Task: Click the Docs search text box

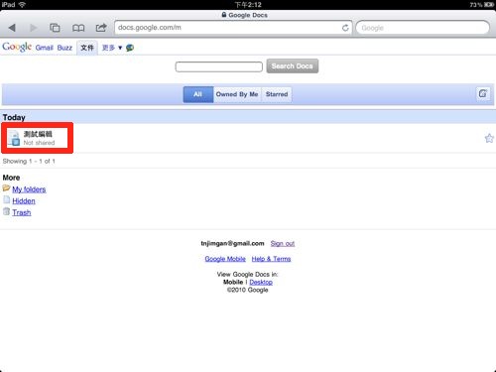Action: [219, 66]
